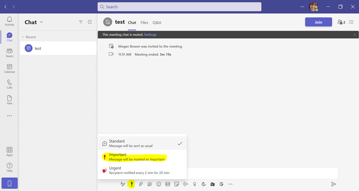
Task: Open the Activity feed
Action: [x=9, y=21]
